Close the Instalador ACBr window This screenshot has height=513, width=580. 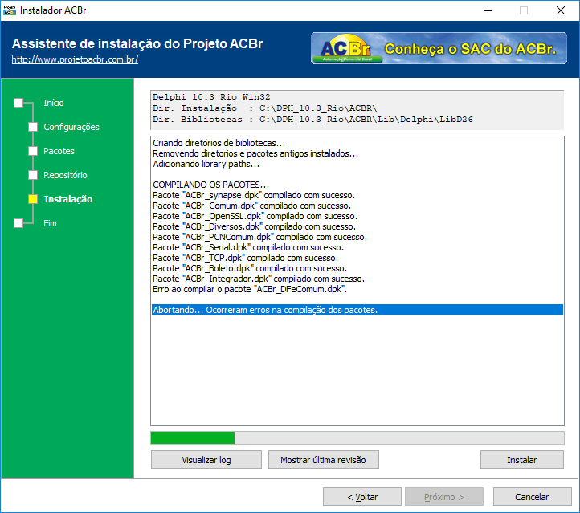tap(561, 10)
